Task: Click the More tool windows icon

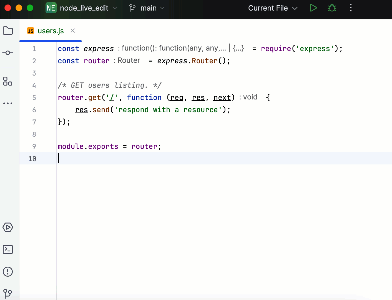Action: click(8, 103)
